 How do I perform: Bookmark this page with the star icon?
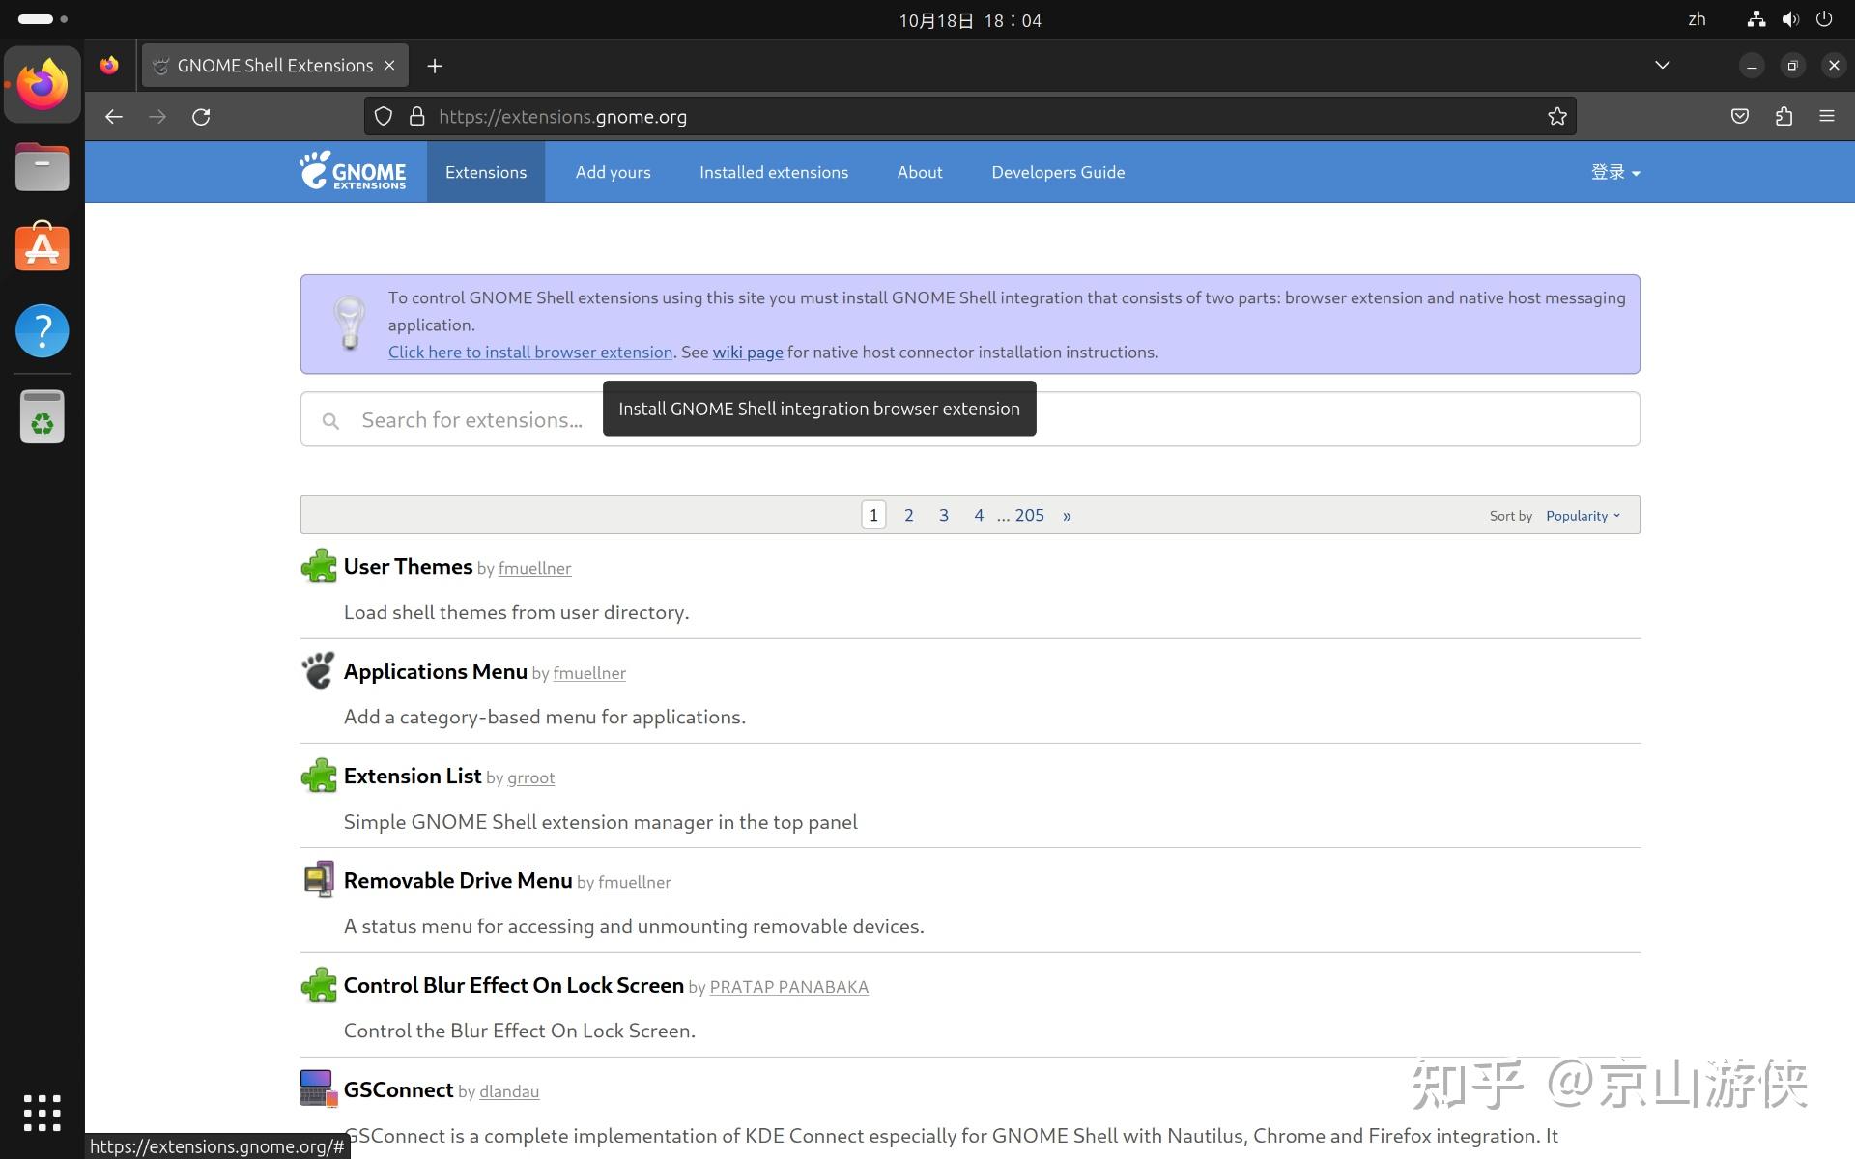point(1556,117)
